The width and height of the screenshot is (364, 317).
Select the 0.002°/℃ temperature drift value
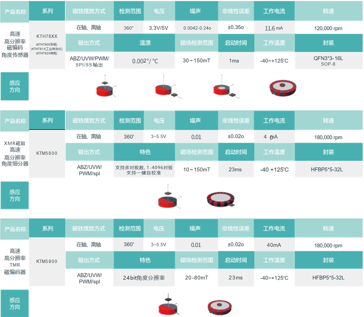(145, 61)
